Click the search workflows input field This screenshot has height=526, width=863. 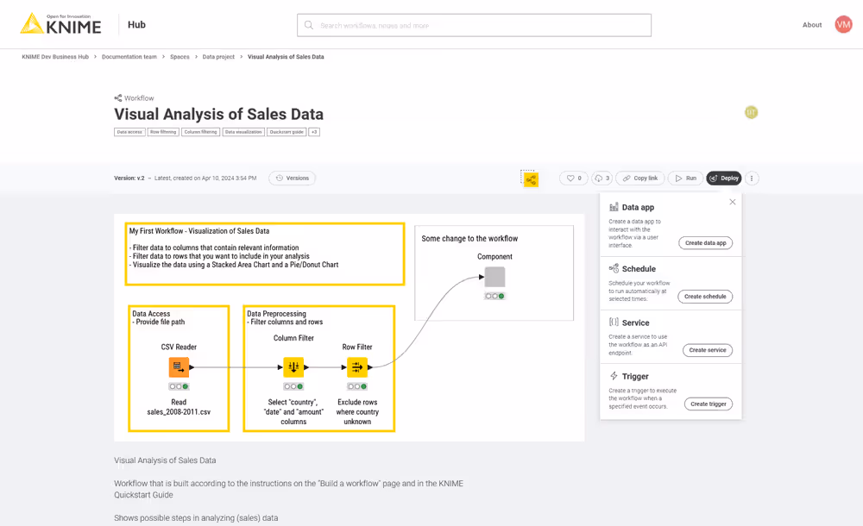474,24
